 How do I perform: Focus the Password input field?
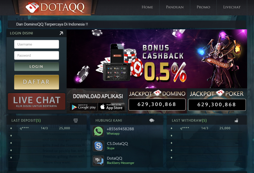click(37, 55)
